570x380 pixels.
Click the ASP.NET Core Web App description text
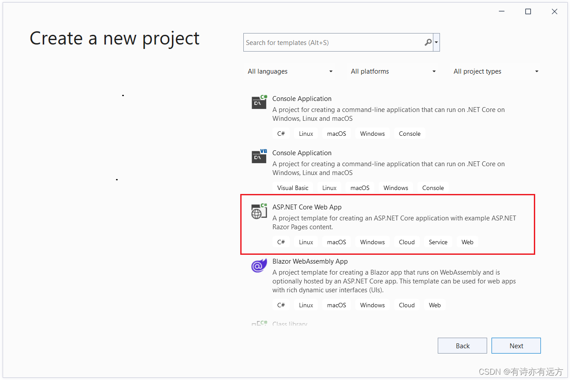click(394, 223)
